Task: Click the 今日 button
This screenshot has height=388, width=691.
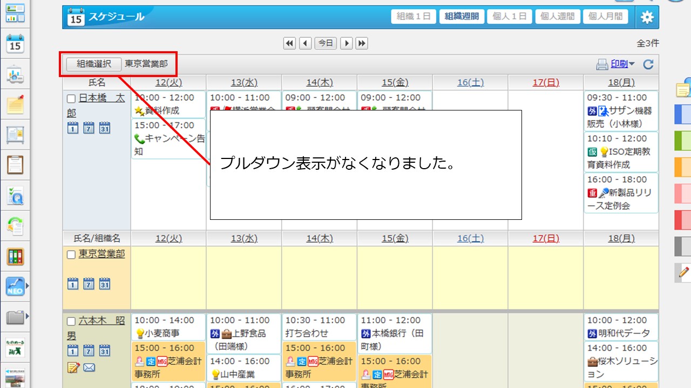Action: coord(325,43)
